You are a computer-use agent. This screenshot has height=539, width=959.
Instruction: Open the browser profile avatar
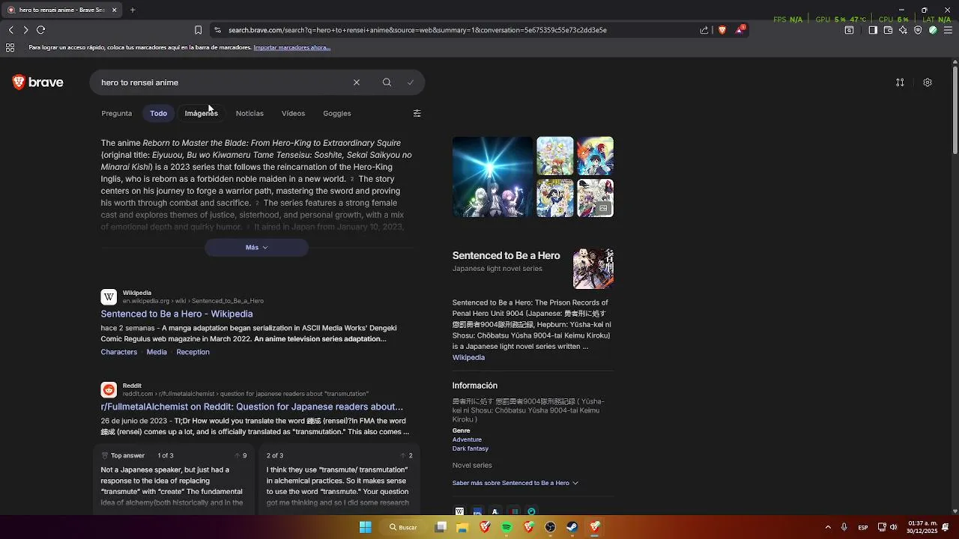pyautogui.click(x=933, y=30)
